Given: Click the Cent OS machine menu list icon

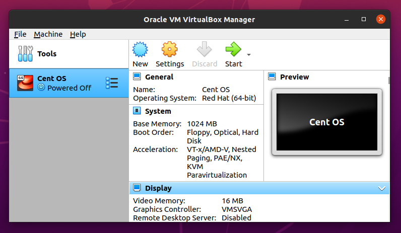Looking at the screenshot, I should [112, 83].
